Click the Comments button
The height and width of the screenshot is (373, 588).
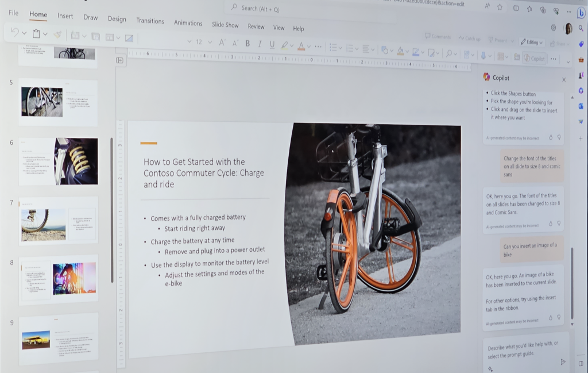pyautogui.click(x=438, y=36)
